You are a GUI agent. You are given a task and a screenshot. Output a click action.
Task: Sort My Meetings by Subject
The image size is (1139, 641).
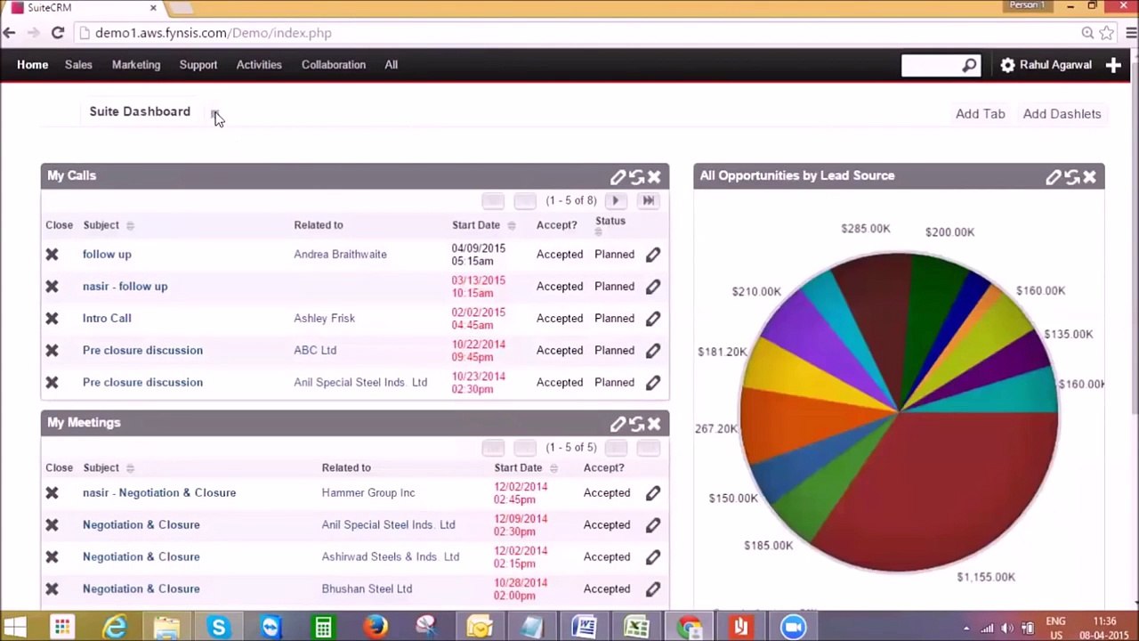pos(130,468)
